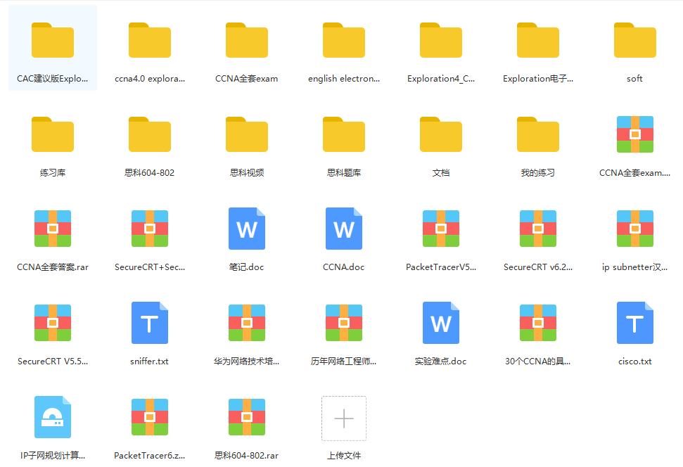Open the 思科视频 folder
This screenshot has width=683, height=467.
point(247,134)
